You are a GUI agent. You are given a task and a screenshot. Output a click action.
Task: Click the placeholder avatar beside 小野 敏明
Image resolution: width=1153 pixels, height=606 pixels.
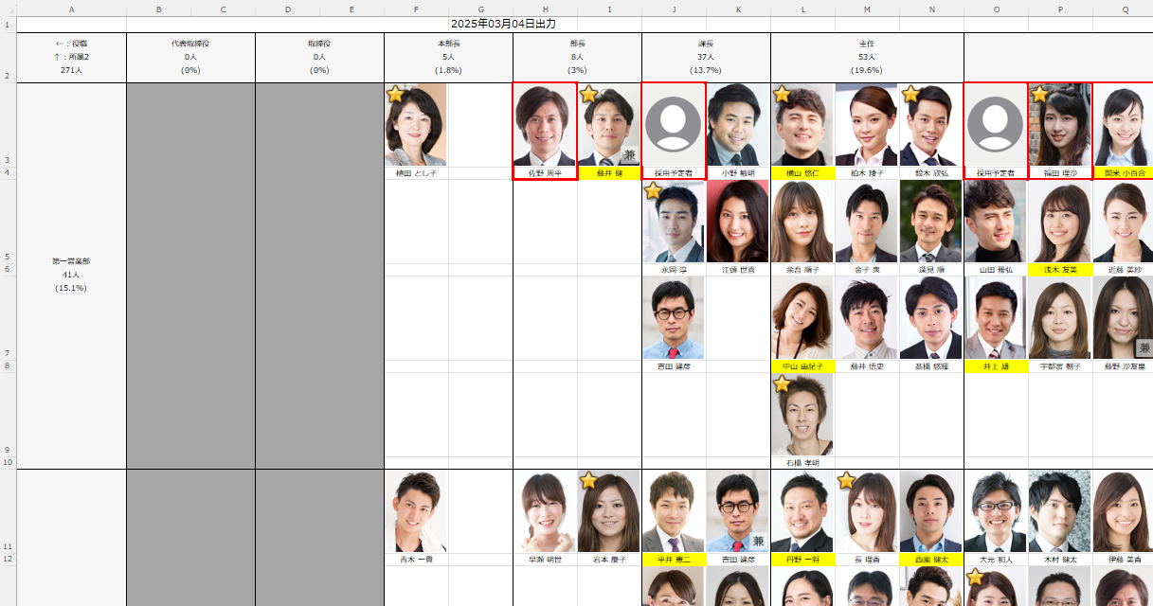tap(674, 124)
